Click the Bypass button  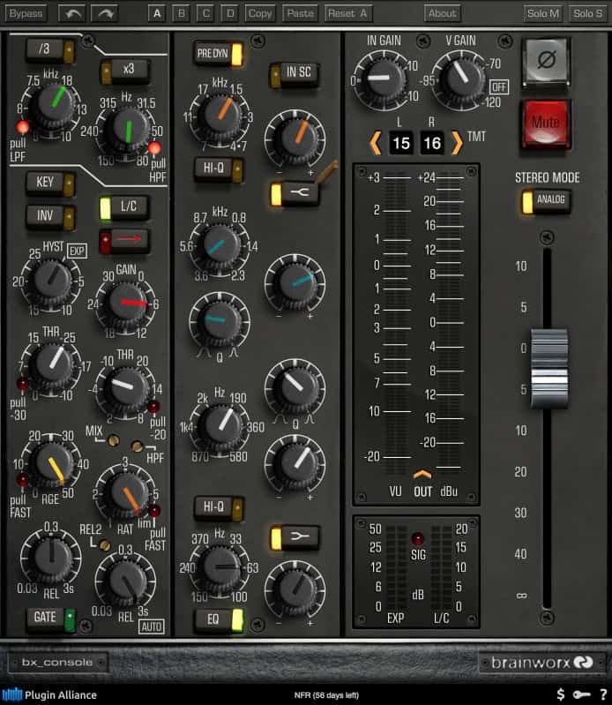coord(26,13)
